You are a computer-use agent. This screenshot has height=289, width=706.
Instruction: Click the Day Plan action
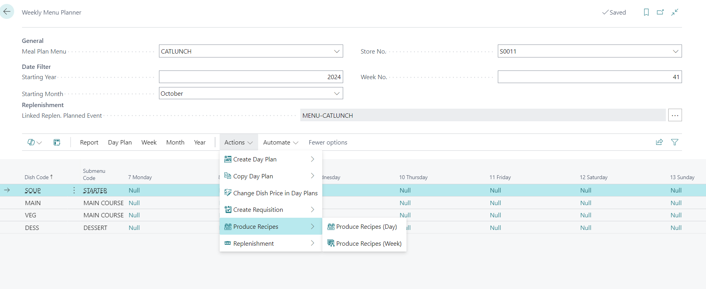pos(120,142)
